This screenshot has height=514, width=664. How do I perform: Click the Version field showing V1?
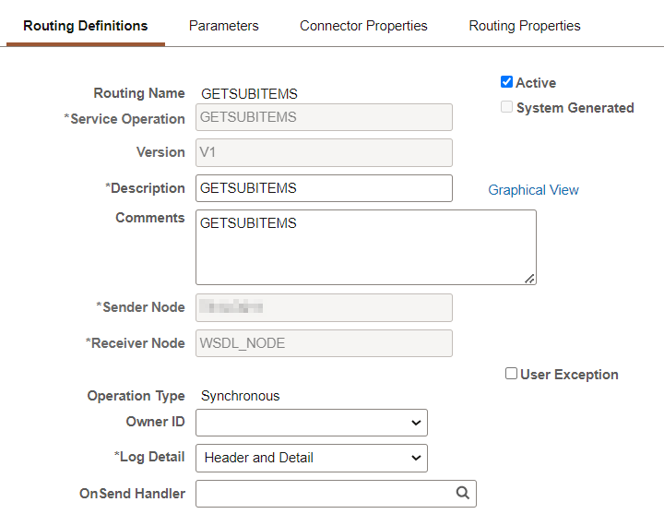click(324, 152)
